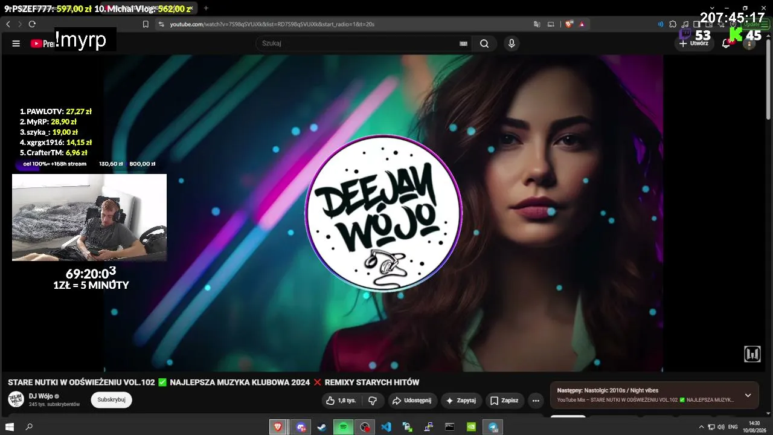This screenshot has height=435, width=773.
Task: Open the YouTube notifications bell
Action: [x=726, y=43]
